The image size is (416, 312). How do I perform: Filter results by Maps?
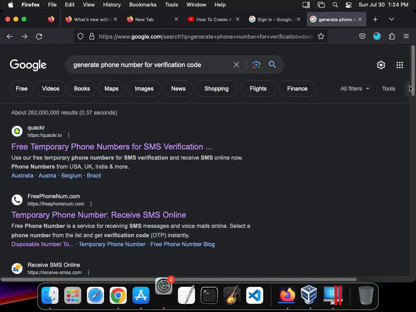(x=111, y=89)
